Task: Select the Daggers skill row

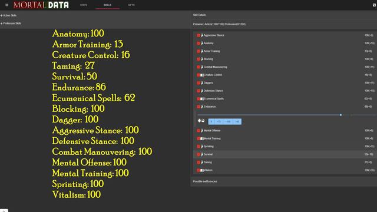Action: 285,83
